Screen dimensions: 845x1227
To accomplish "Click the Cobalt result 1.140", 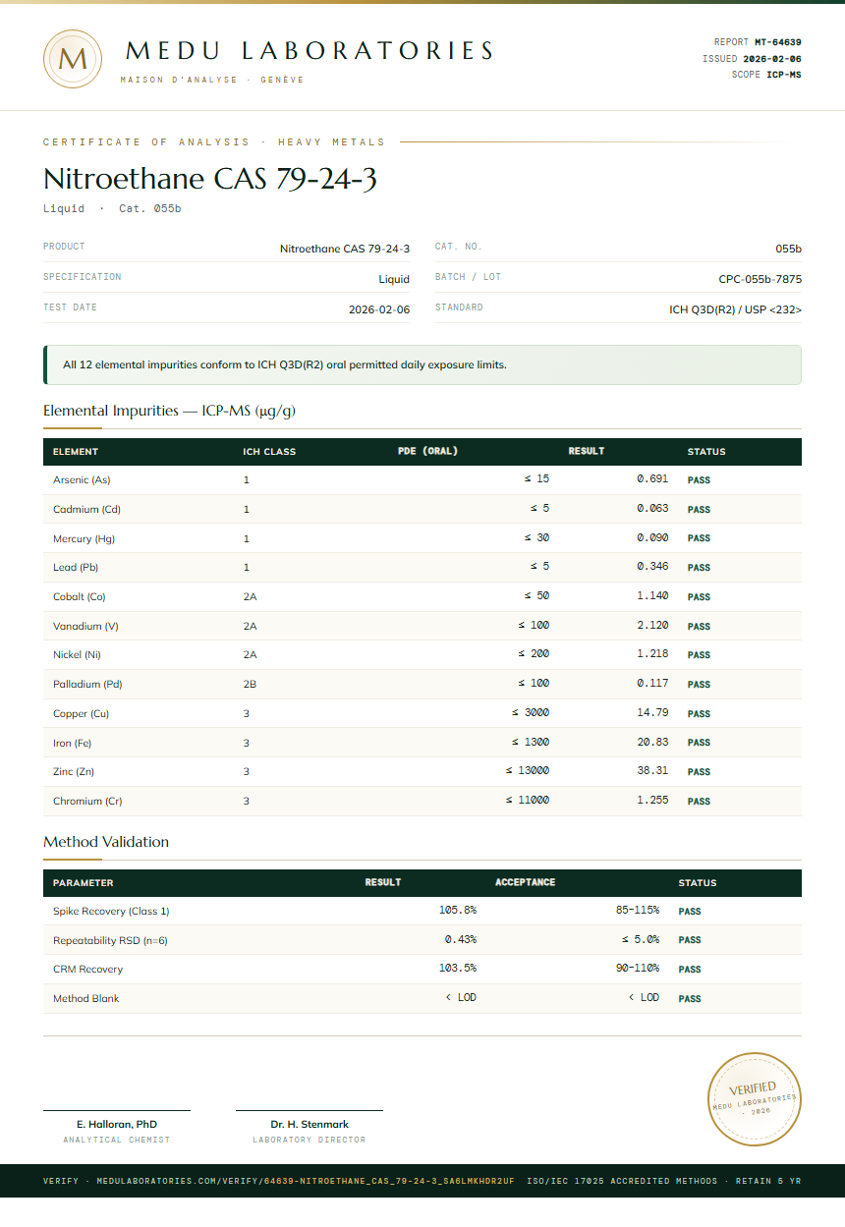I will (x=652, y=596).
